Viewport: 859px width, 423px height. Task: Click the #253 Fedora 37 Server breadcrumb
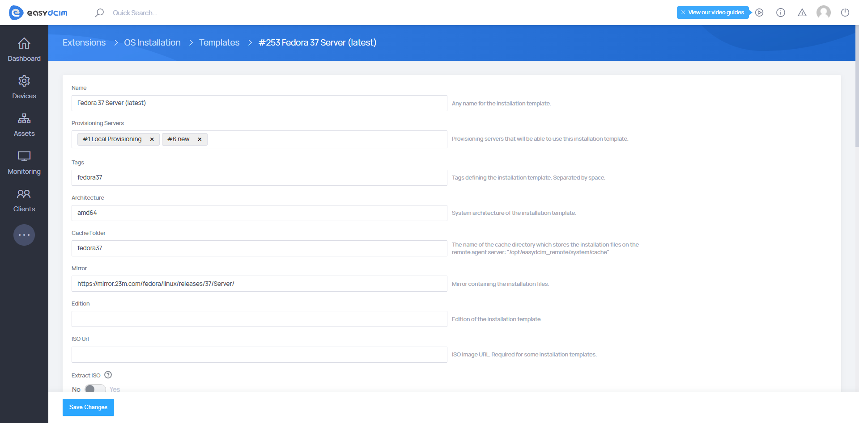coord(318,42)
